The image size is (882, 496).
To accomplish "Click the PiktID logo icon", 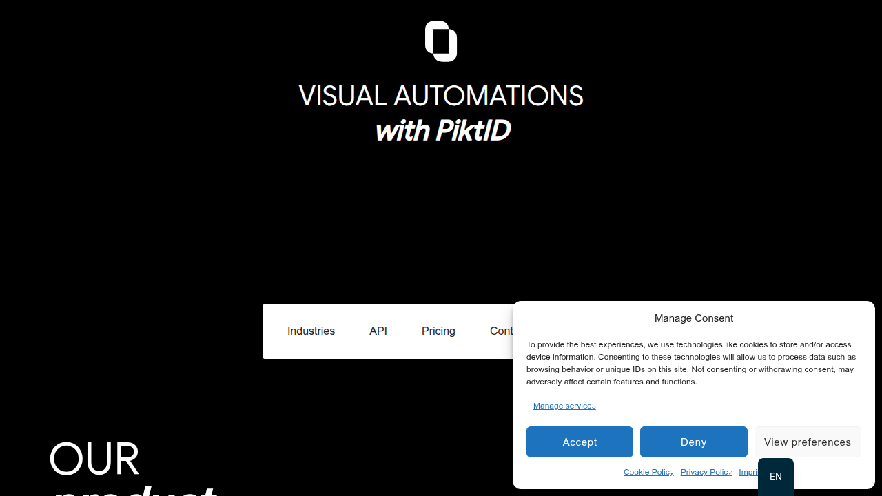I will coord(441,41).
